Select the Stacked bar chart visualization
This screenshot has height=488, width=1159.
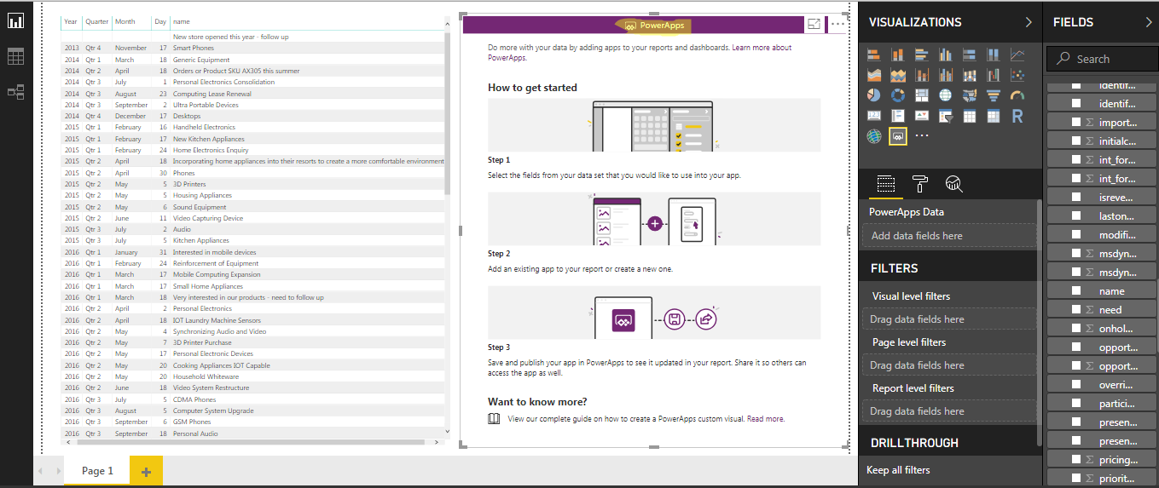(873, 55)
